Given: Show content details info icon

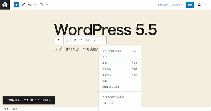Looking at the screenshot, I should click(x=41, y=5).
